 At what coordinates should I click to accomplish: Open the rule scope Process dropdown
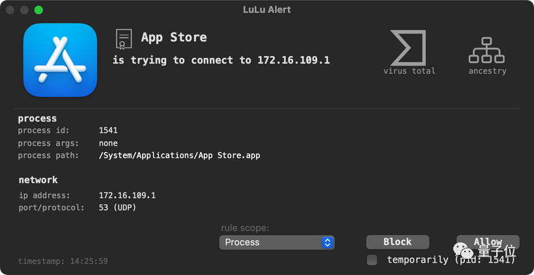[276, 242]
